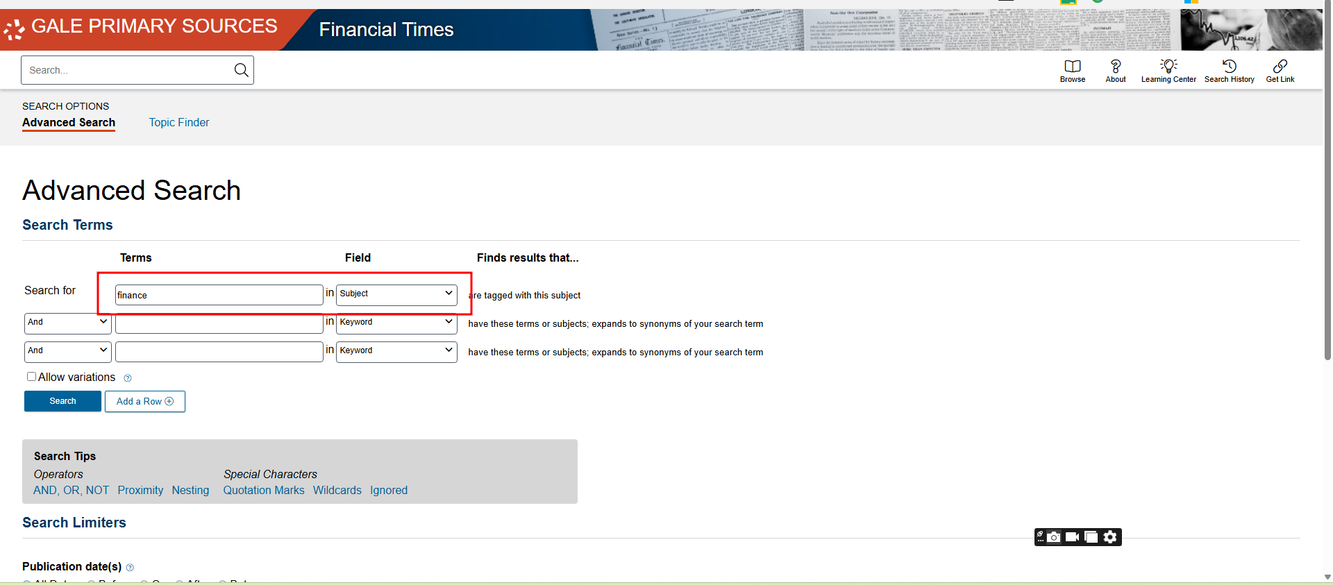Open Search History clock icon
The width and height of the screenshot is (1333, 585).
pos(1229,67)
